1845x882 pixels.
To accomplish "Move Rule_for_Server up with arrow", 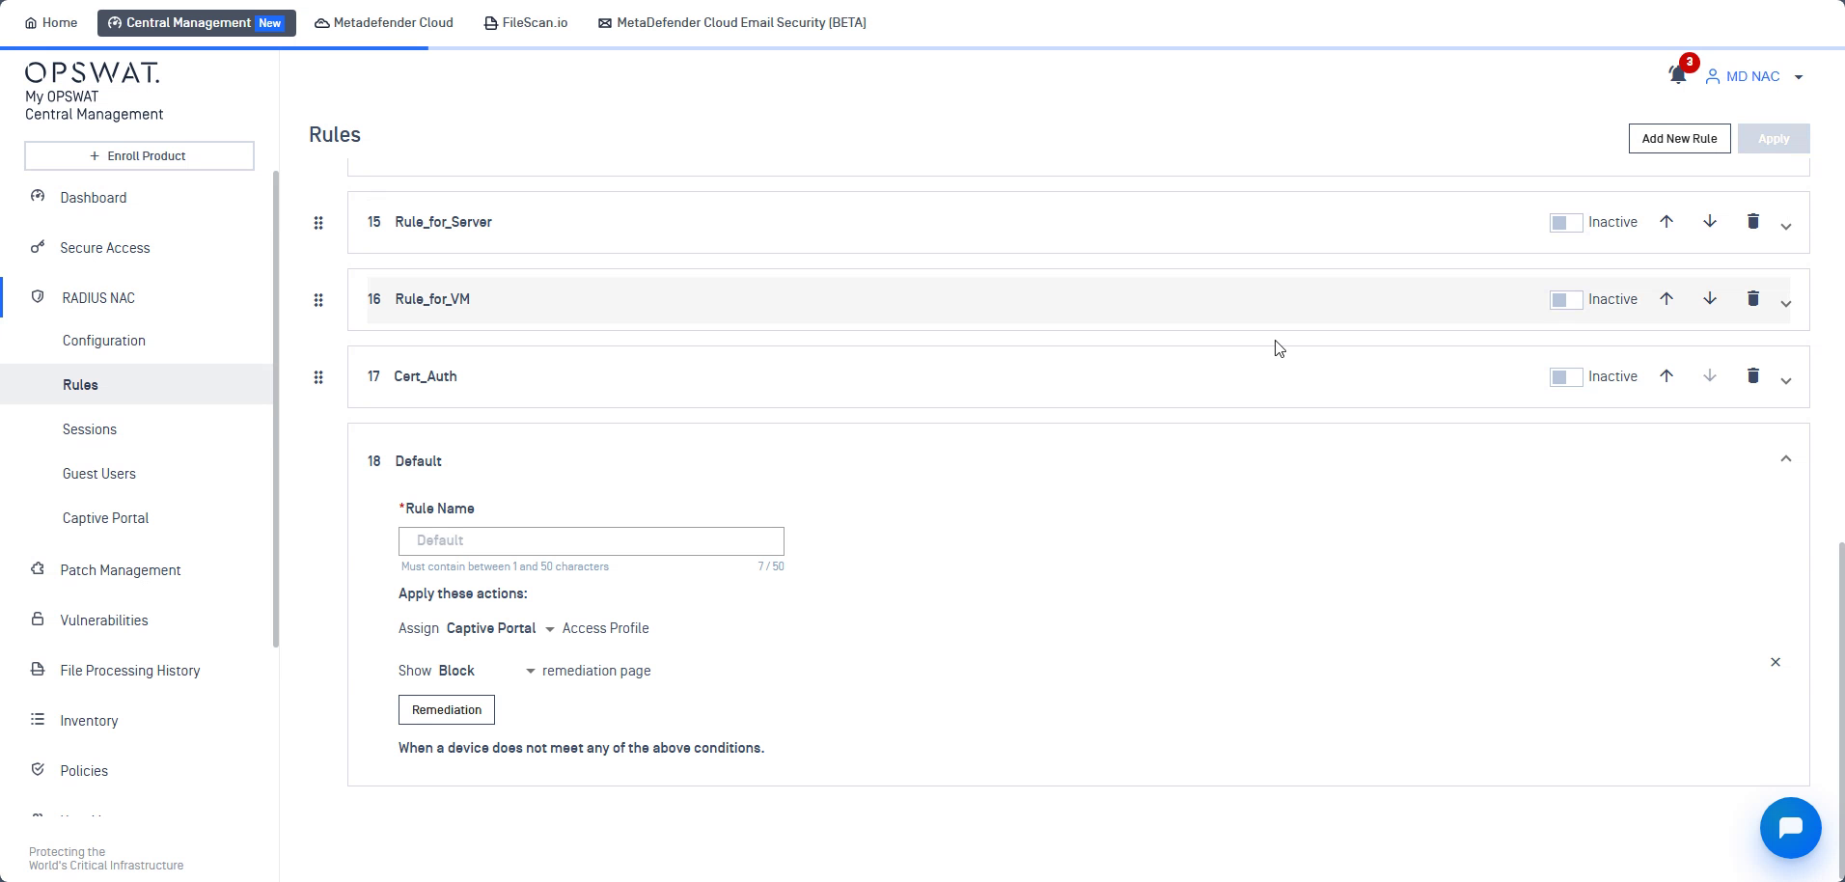I will pos(1666,222).
